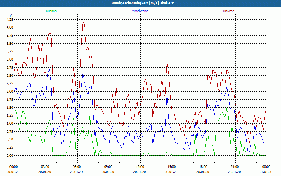Click the blue Mittelwerte peak near 03:20
281x176 pixels.
pyautogui.click(x=49, y=70)
